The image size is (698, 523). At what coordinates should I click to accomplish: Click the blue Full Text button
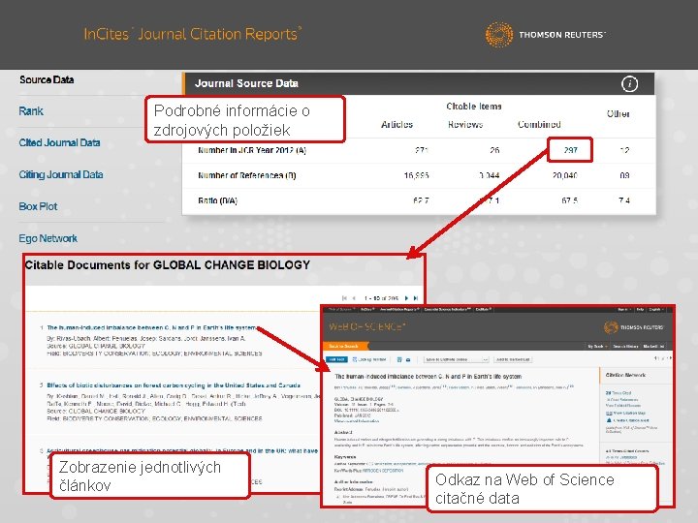pos(336,359)
